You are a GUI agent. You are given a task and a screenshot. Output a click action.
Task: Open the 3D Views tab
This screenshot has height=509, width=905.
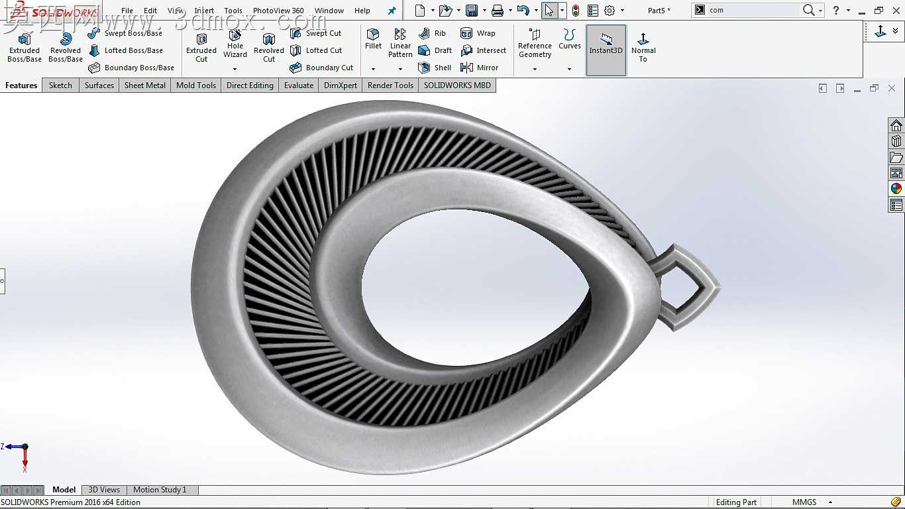[x=104, y=490]
